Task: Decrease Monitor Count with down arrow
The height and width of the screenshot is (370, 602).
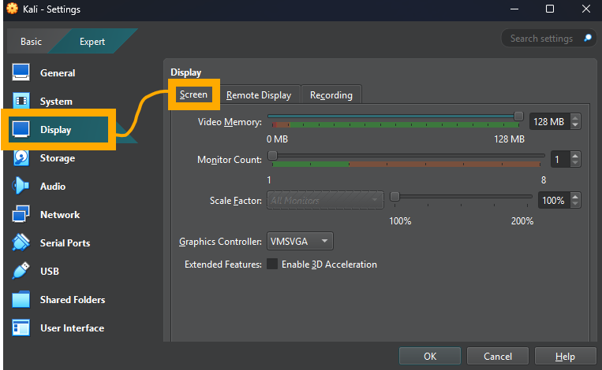Action: pyautogui.click(x=574, y=163)
